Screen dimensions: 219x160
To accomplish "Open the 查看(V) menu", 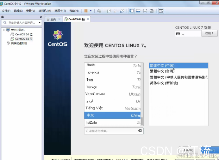I will [31, 11].
